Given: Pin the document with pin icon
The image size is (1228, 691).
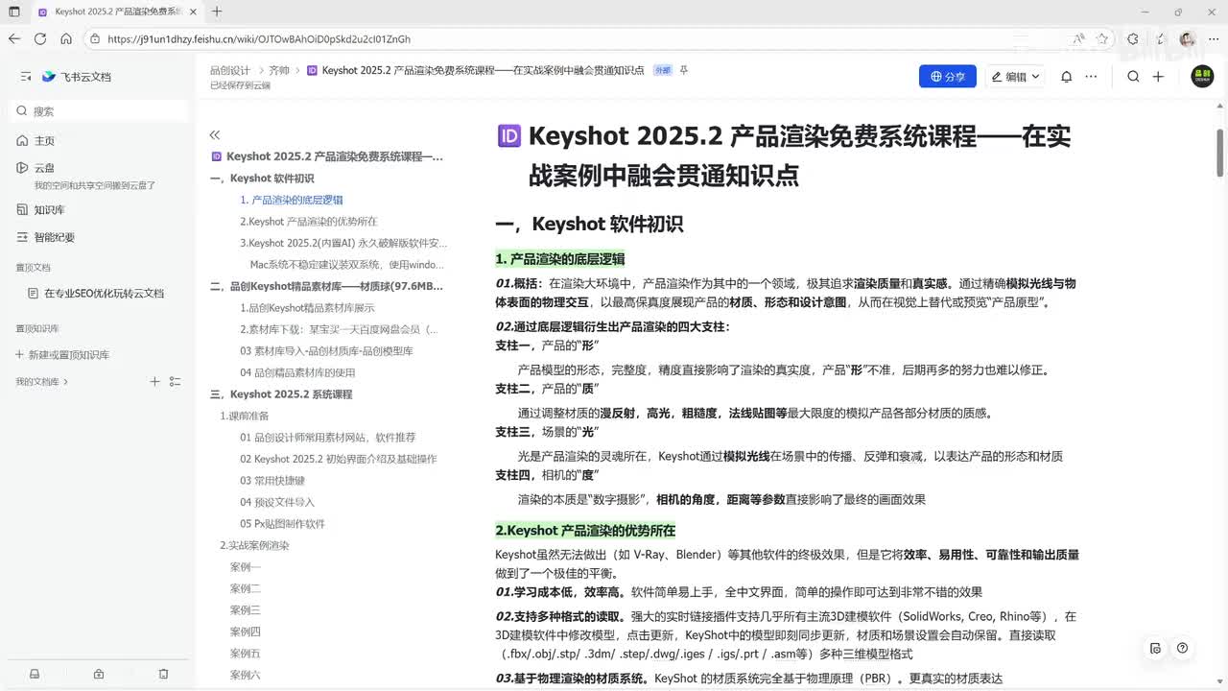Looking at the screenshot, I should (x=684, y=71).
